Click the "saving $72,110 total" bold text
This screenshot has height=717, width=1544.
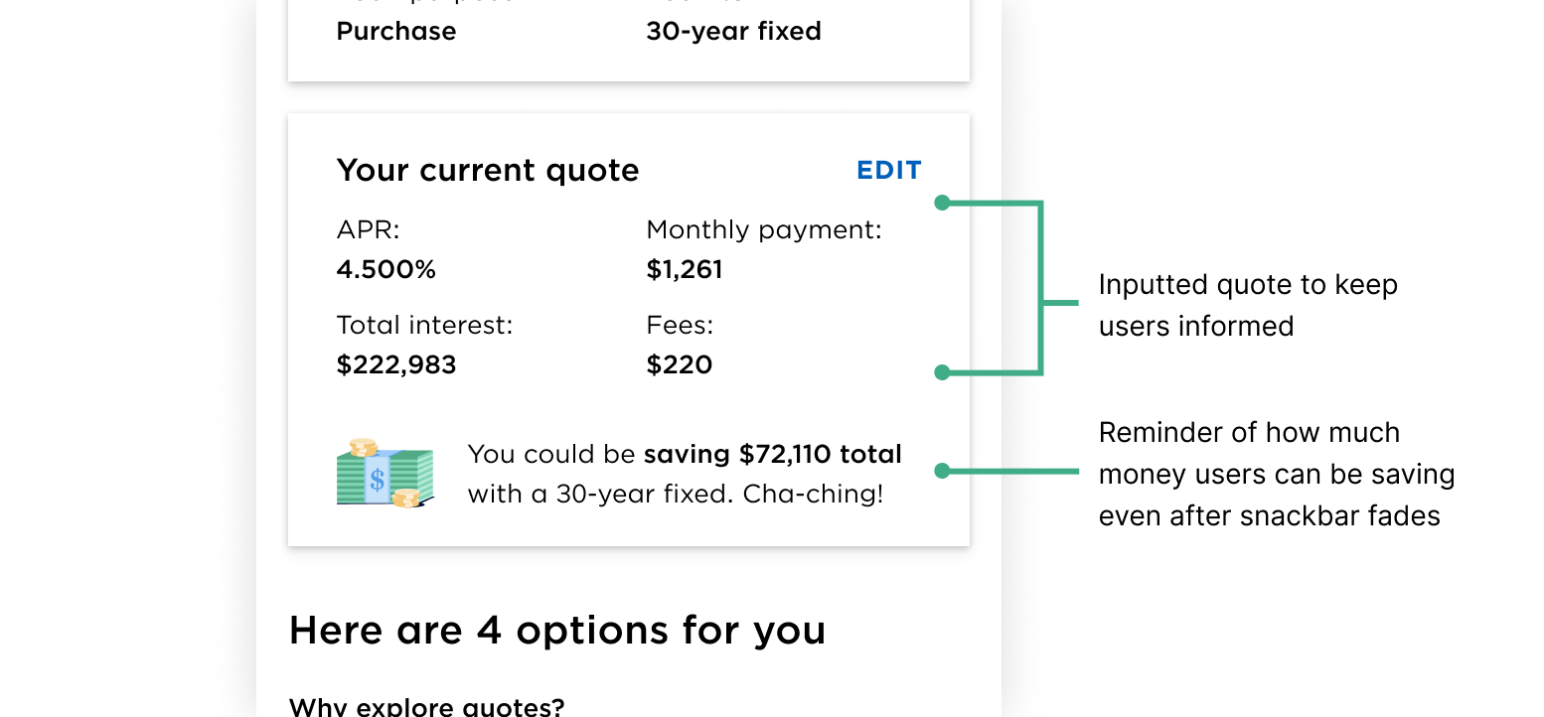coord(773,455)
